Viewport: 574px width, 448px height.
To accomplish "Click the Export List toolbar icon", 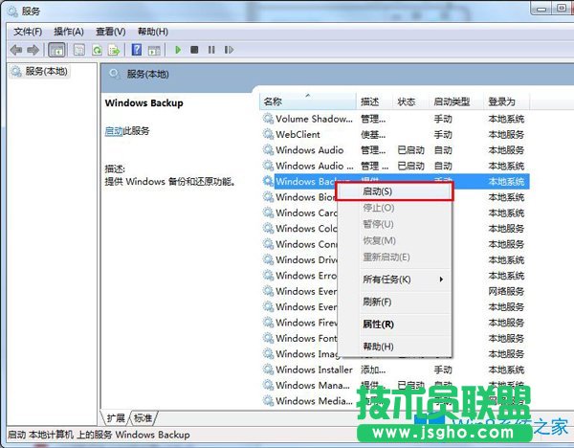I will coord(115,50).
